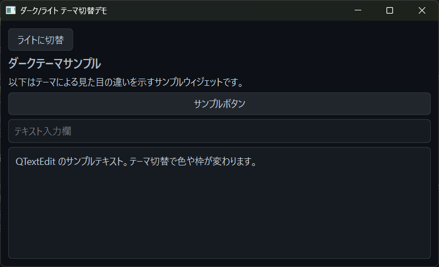439x267 pixels.
Task: Maximize the theme demo window
Action: (390, 10)
